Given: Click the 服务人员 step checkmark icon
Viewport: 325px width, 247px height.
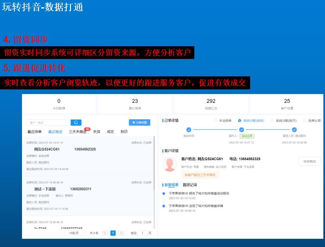Looking at the screenshot, I should pos(294,130).
